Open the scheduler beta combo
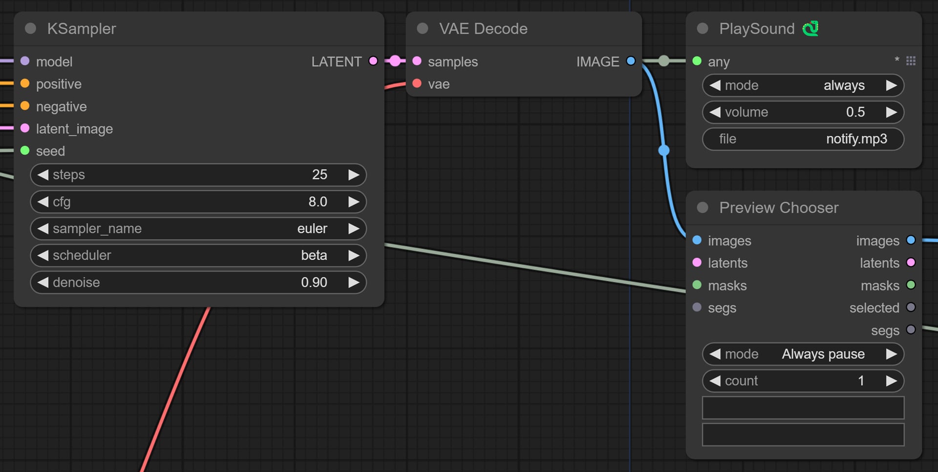This screenshot has height=472, width=938. (198, 255)
